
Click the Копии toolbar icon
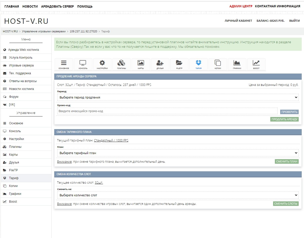tap(218, 64)
